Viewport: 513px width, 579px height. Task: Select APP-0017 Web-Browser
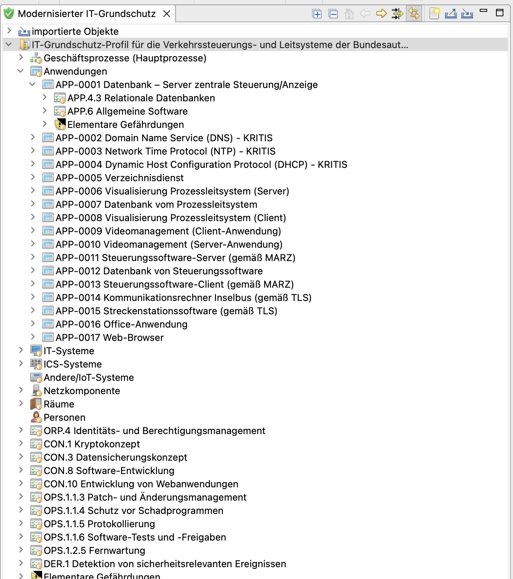110,338
